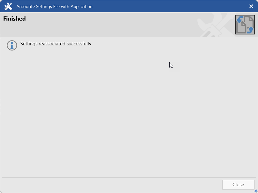Click the two-documents reassociation icon
The image size is (258, 193).
point(245,25)
